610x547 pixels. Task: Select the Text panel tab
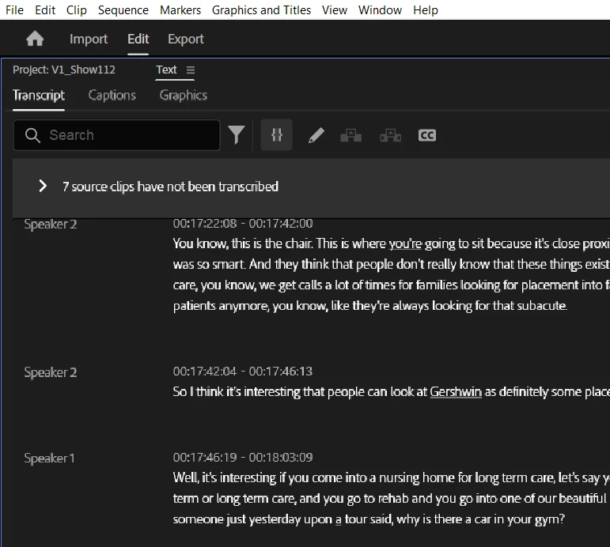(x=166, y=70)
